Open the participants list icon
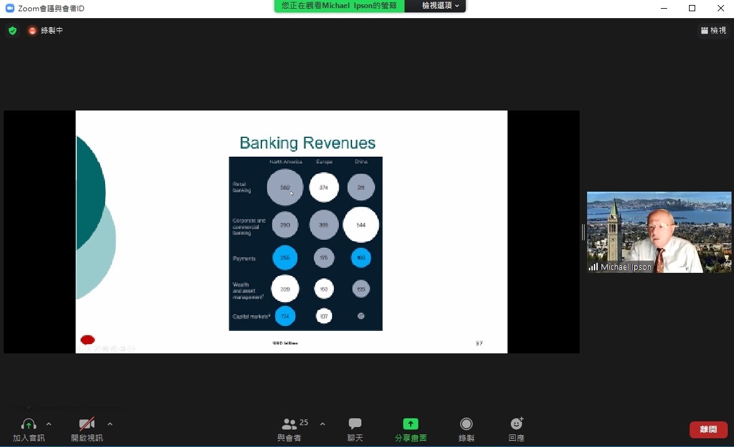Image resolution: width=734 pixels, height=447 pixels. tap(289, 424)
